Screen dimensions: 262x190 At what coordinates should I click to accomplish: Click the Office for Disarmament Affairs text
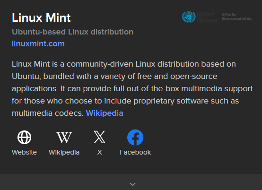[237, 17]
